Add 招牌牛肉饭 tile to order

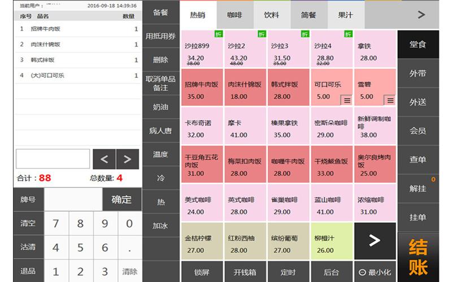[202, 87]
